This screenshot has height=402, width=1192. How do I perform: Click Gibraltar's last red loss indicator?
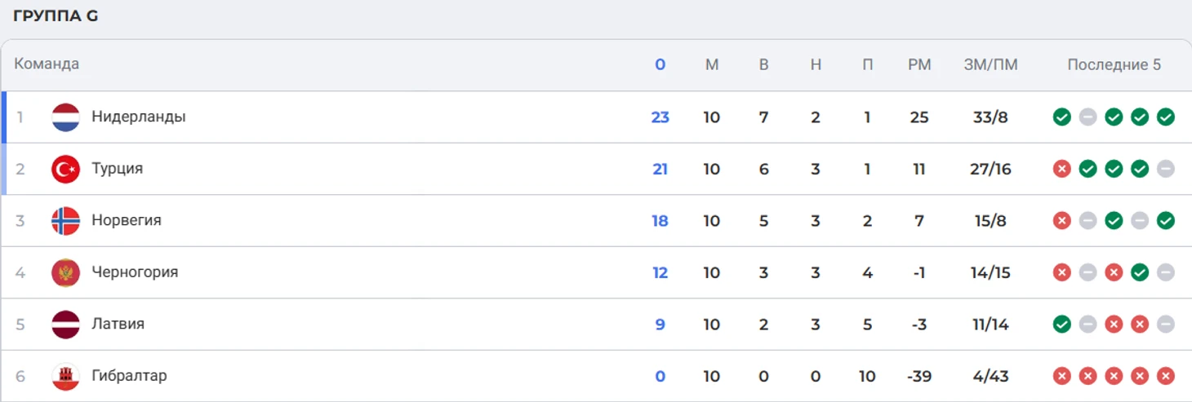pos(1166,376)
